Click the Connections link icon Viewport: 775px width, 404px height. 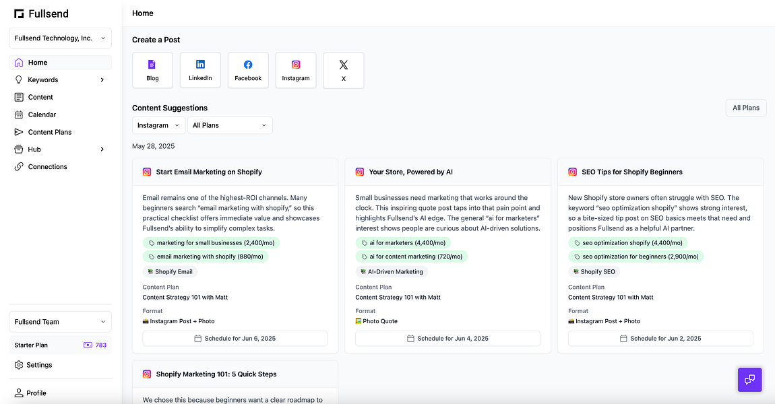click(19, 166)
